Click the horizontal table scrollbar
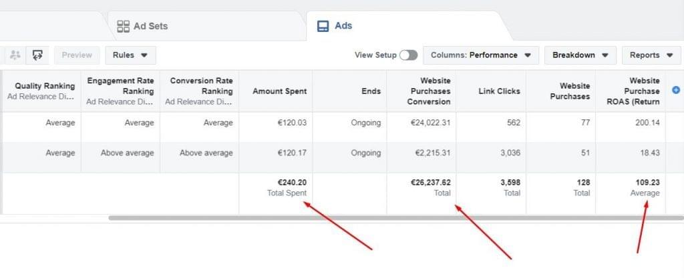The height and width of the screenshot is (278, 684). click(394, 217)
